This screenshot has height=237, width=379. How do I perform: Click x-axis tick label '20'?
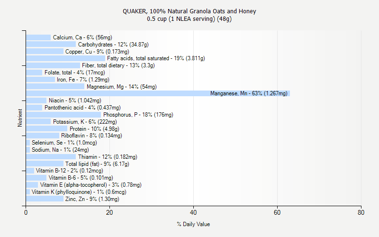tap(109, 212)
